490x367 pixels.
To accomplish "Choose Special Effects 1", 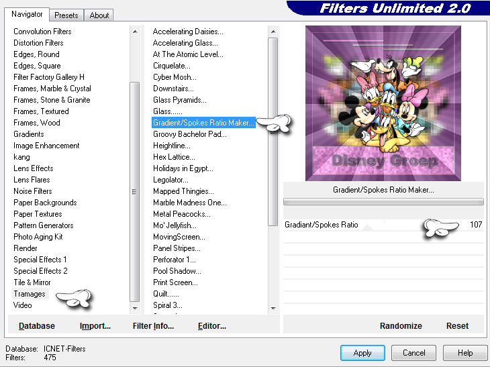I will 40,260.
